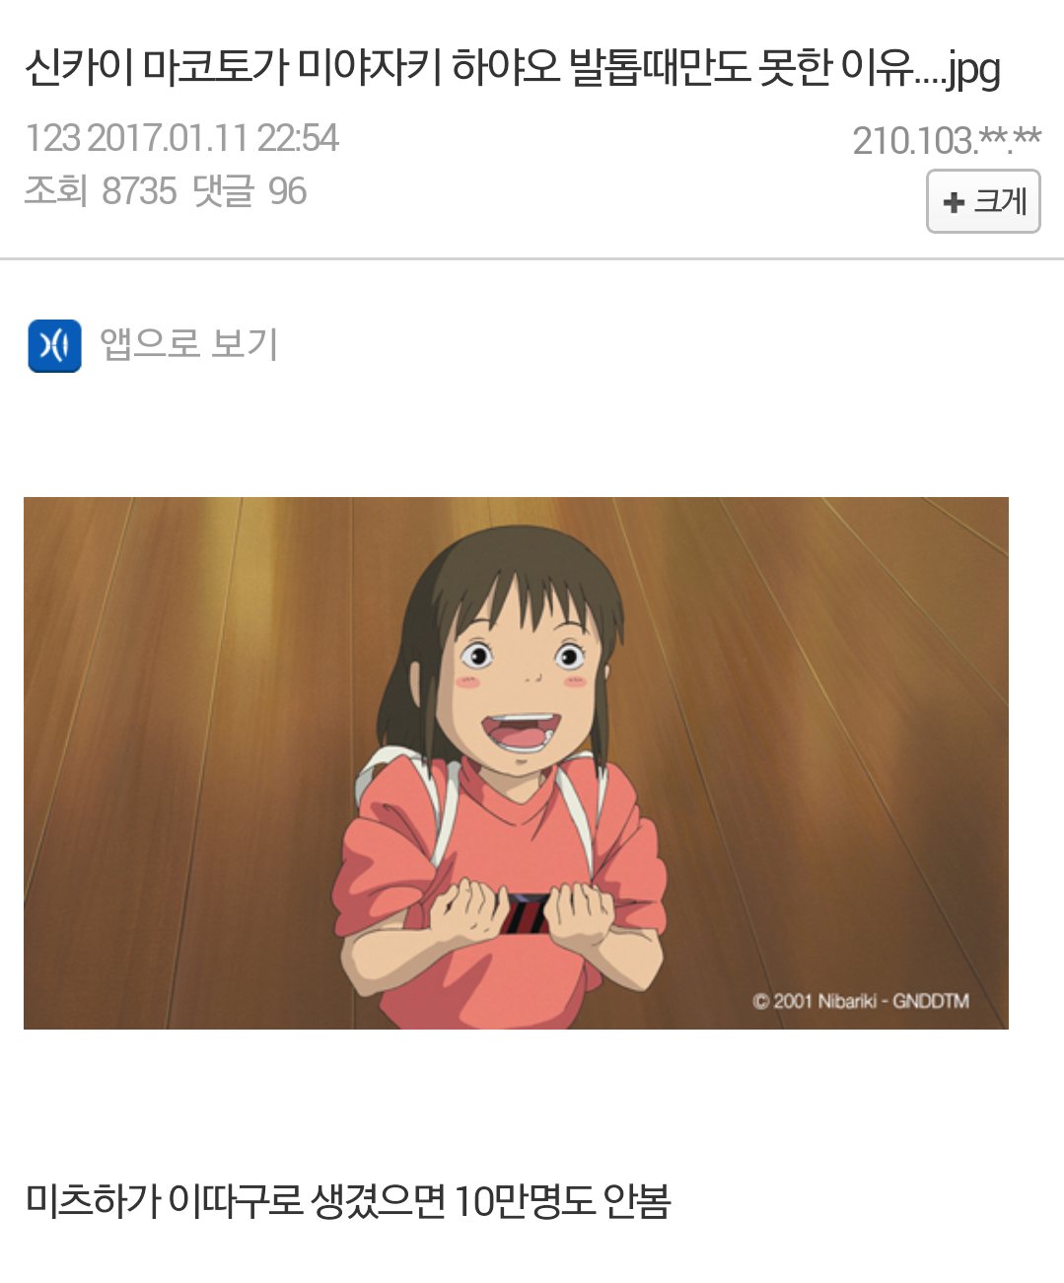Image resolution: width=1064 pixels, height=1283 pixels.
Task: Open the anime girl image
Action: [x=516, y=763]
